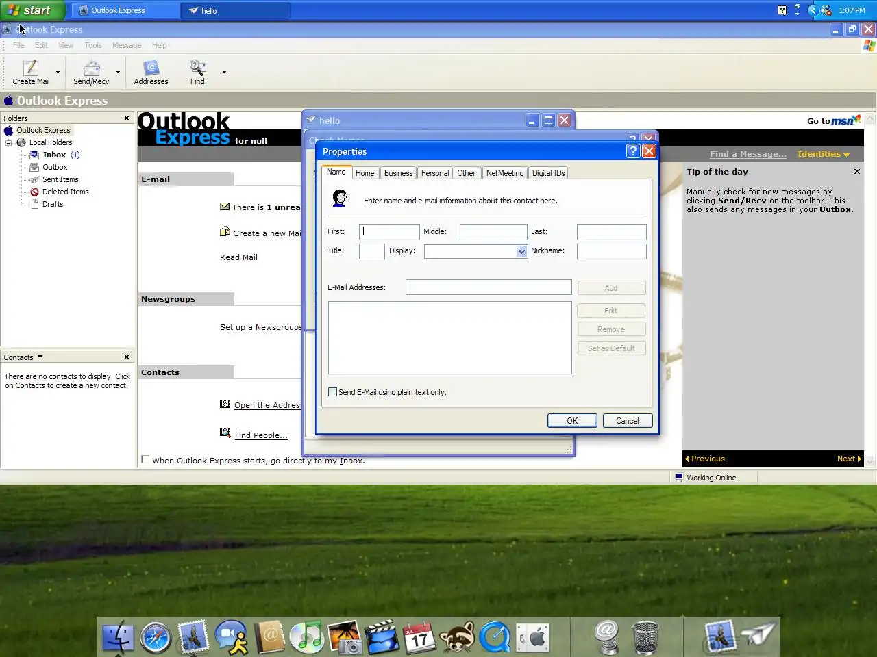Click the Middle name input field
Viewport: 877px width, 657px height.
(x=493, y=232)
